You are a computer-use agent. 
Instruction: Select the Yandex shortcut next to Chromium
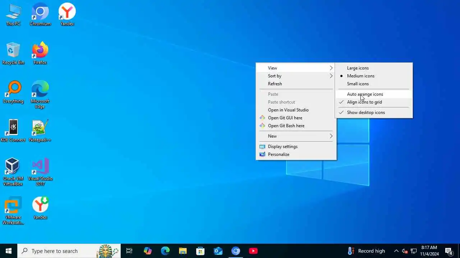(x=67, y=15)
